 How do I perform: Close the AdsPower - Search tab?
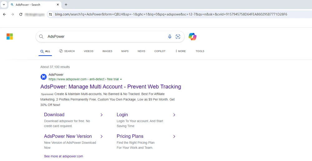pyautogui.click(x=58, y=5)
